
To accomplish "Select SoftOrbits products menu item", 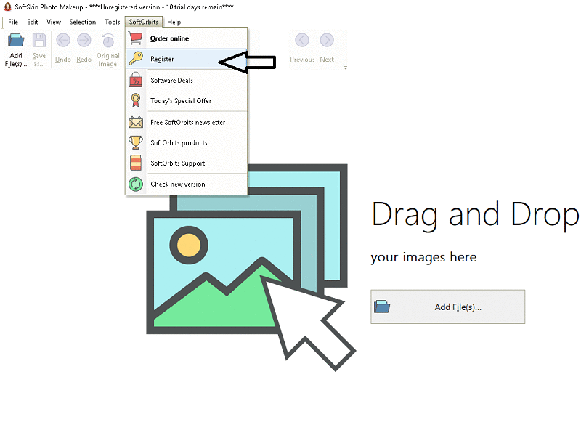I will pyautogui.click(x=179, y=143).
